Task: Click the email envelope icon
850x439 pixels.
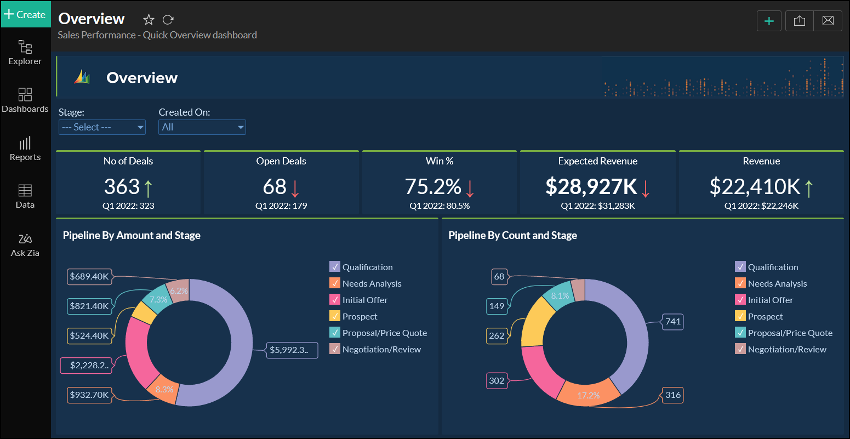Action: (828, 21)
